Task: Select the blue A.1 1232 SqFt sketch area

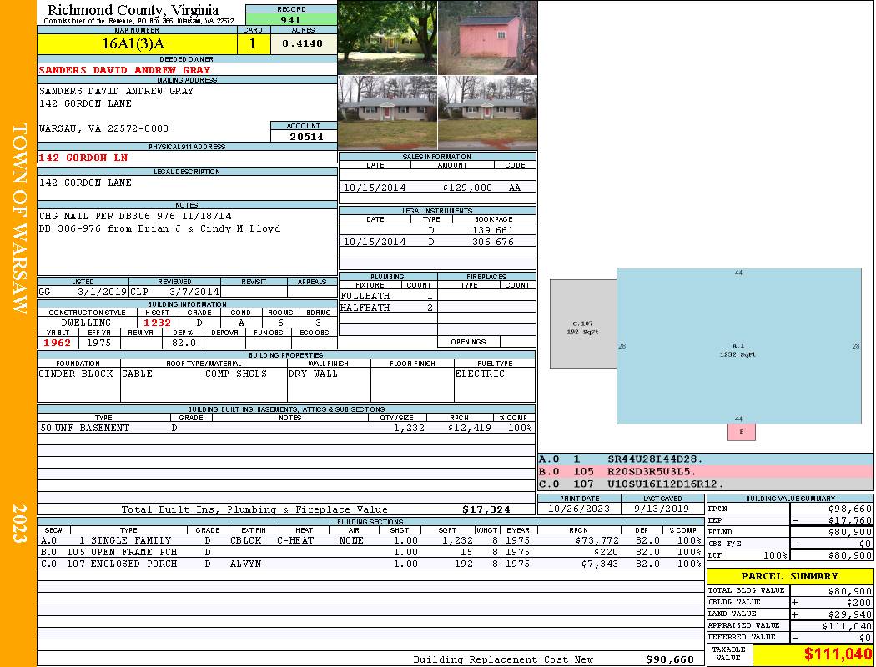Action: pyautogui.click(x=738, y=346)
